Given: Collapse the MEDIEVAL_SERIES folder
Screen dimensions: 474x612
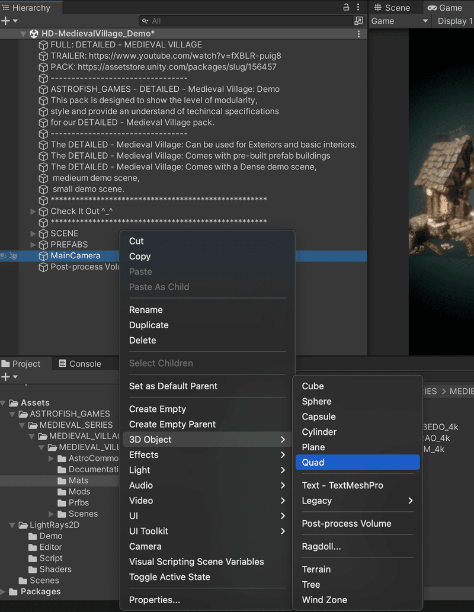Looking at the screenshot, I should tap(23, 425).
